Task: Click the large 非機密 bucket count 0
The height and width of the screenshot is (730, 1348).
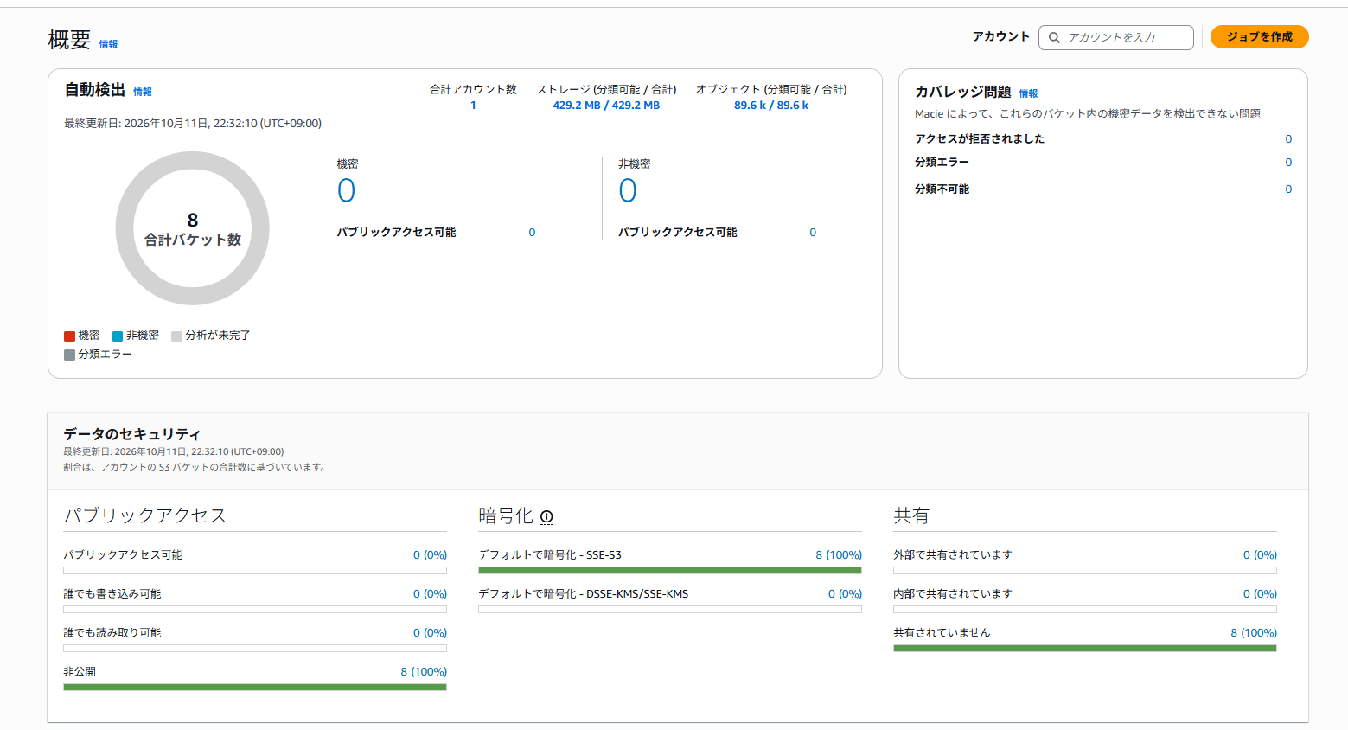Action: tap(628, 190)
